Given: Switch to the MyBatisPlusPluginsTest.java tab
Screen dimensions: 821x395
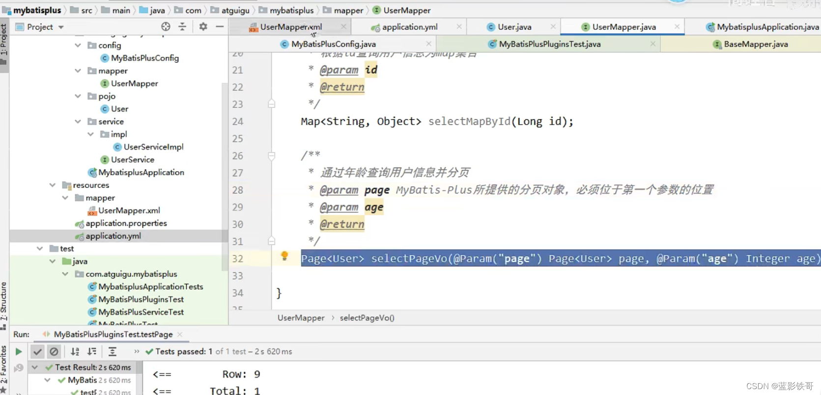Looking at the screenshot, I should click(550, 44).
